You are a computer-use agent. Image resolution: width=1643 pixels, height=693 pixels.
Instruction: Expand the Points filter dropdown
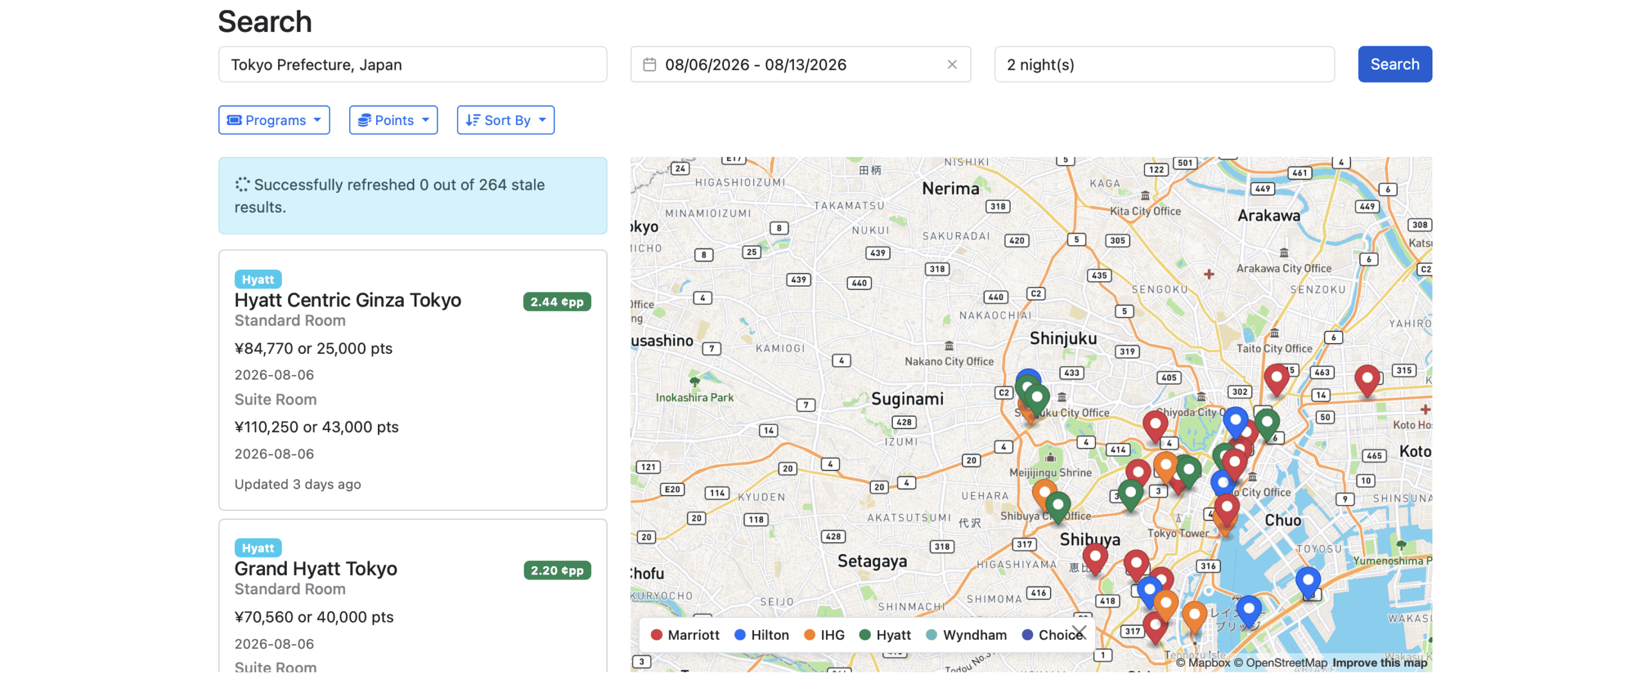point(393,121)
